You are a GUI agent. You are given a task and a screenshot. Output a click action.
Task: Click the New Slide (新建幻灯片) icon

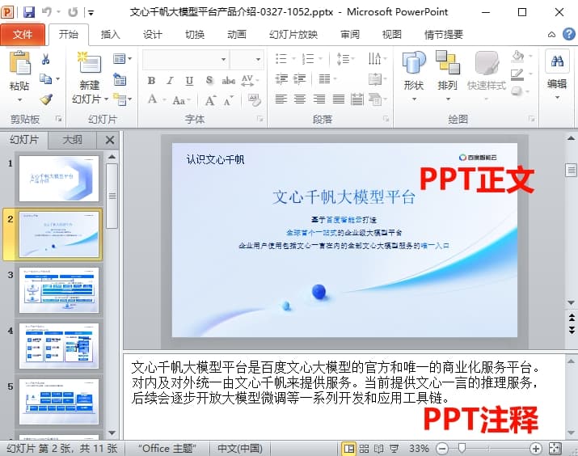point(89,63)
